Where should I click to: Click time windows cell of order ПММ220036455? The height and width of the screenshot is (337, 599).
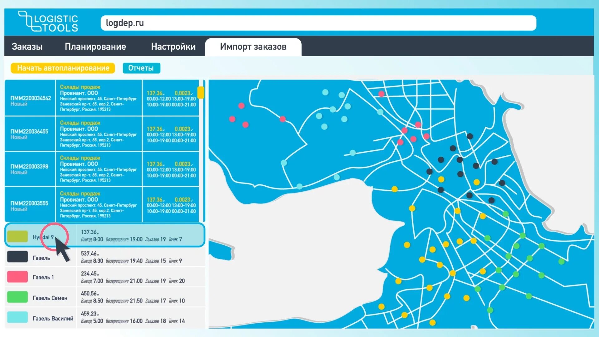pos(171,134)
